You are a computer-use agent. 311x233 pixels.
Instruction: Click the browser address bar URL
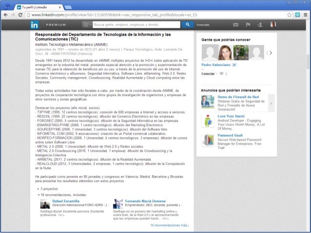click(114, 15)
